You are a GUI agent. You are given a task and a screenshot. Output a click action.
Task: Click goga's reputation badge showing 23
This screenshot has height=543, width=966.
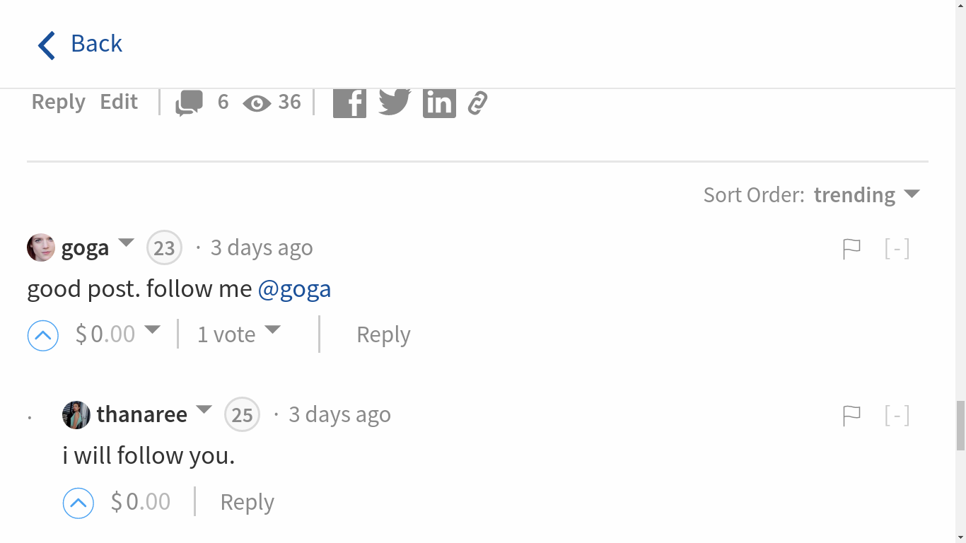point(164,247)
